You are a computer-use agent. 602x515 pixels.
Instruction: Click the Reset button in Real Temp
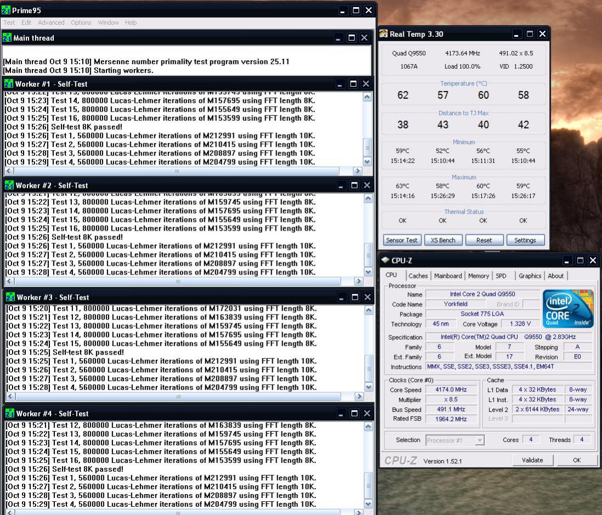point(484,240)
